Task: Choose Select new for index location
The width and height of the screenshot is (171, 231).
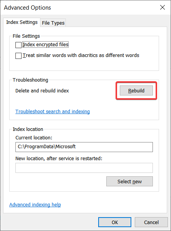Action: tap(129, 181)
